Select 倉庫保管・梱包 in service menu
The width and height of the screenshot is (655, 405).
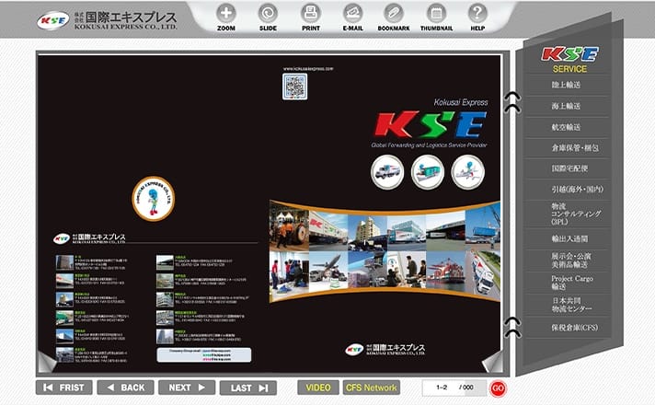tap(575, 148)
